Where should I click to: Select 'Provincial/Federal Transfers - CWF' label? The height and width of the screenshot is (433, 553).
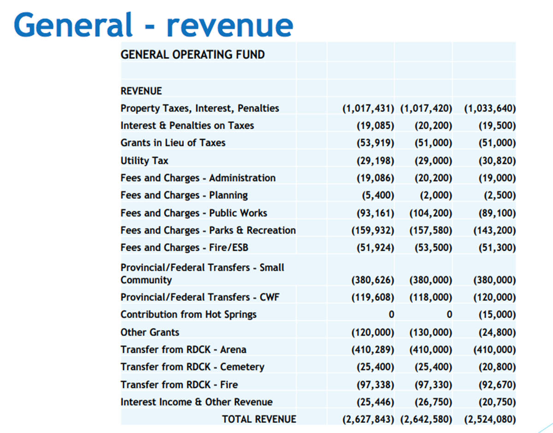(200, 297)
